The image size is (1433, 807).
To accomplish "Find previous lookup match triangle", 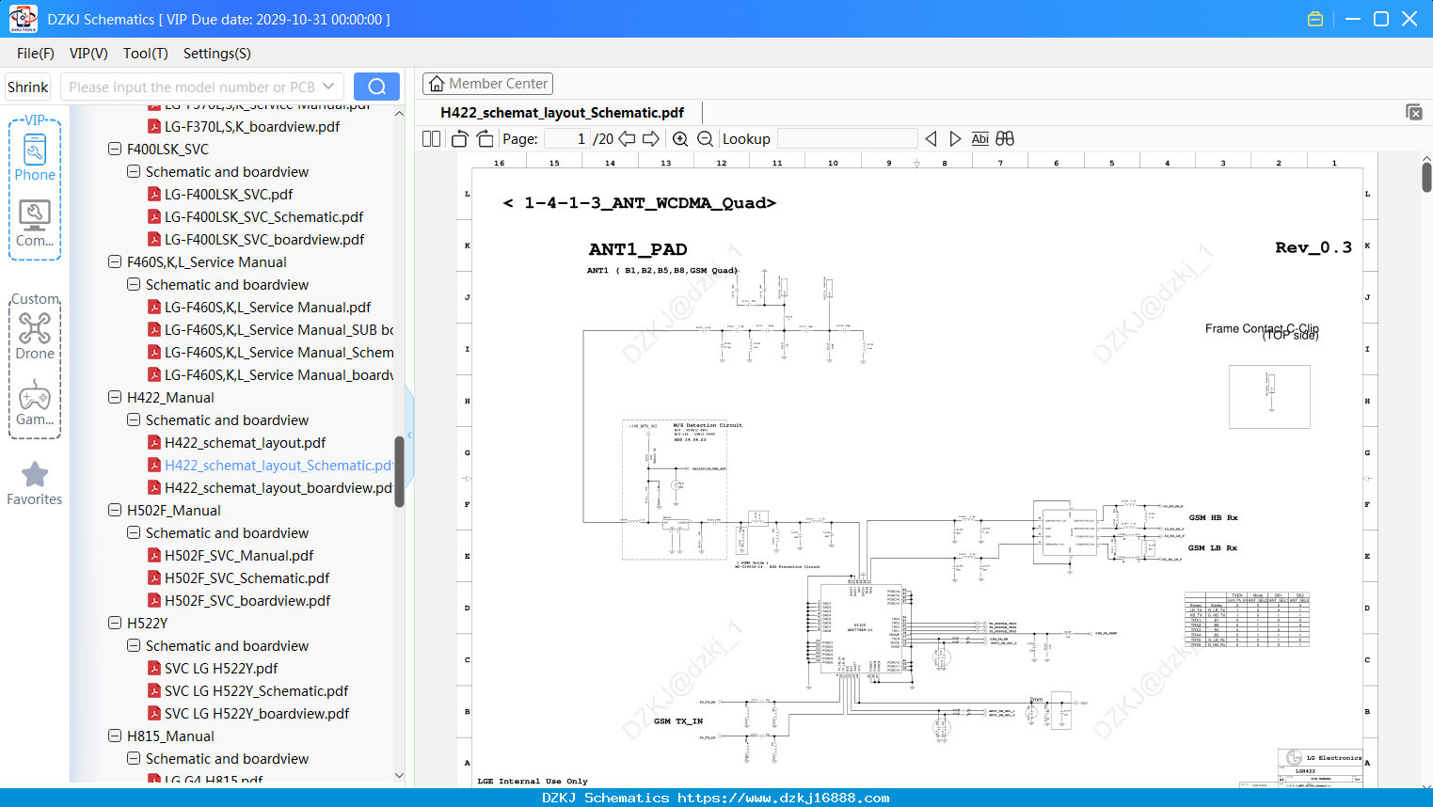I will (931, 139).
